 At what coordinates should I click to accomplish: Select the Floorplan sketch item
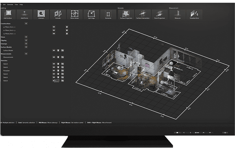point(6,70)
